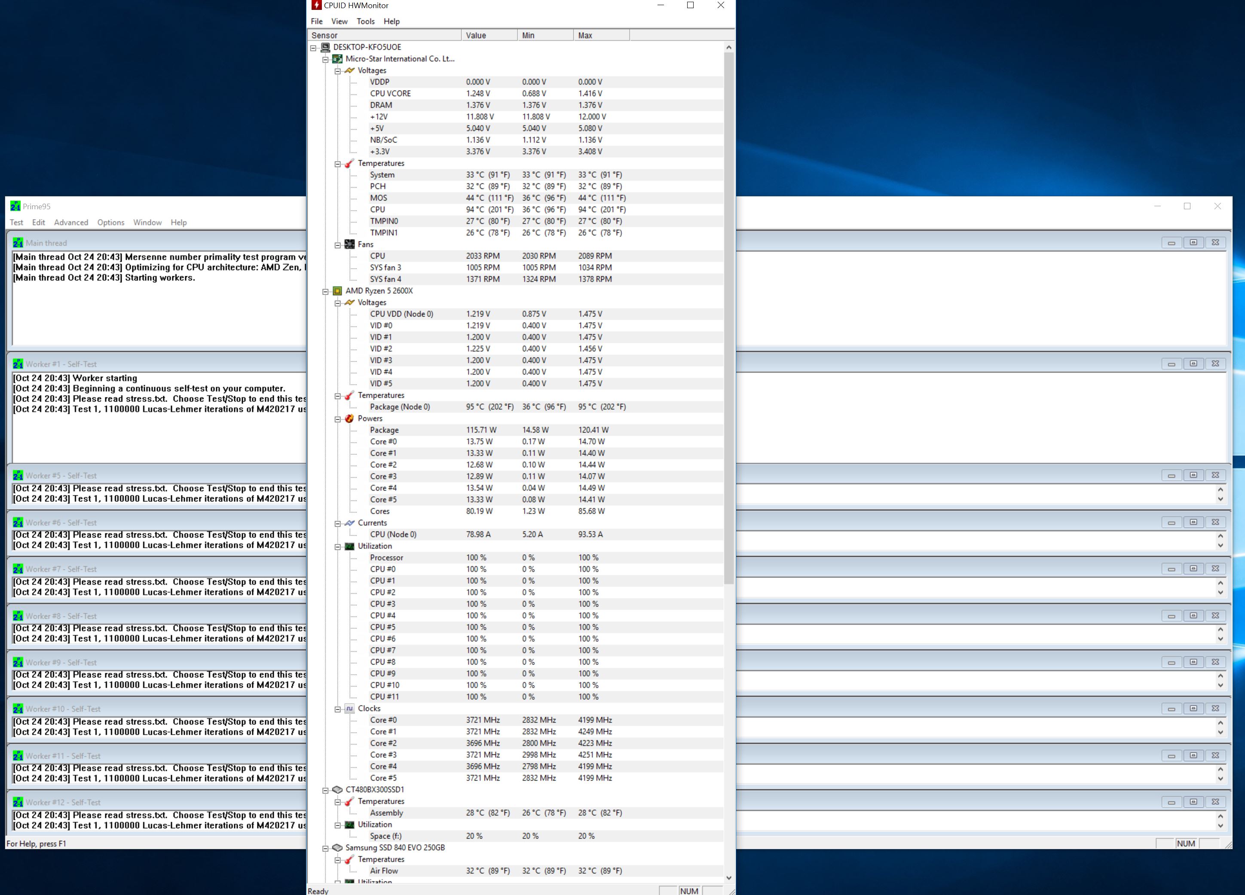Open the Advanced menu in Prime95
The width and height of the screenshot is (1245, 895).
(x=71, y=222)
